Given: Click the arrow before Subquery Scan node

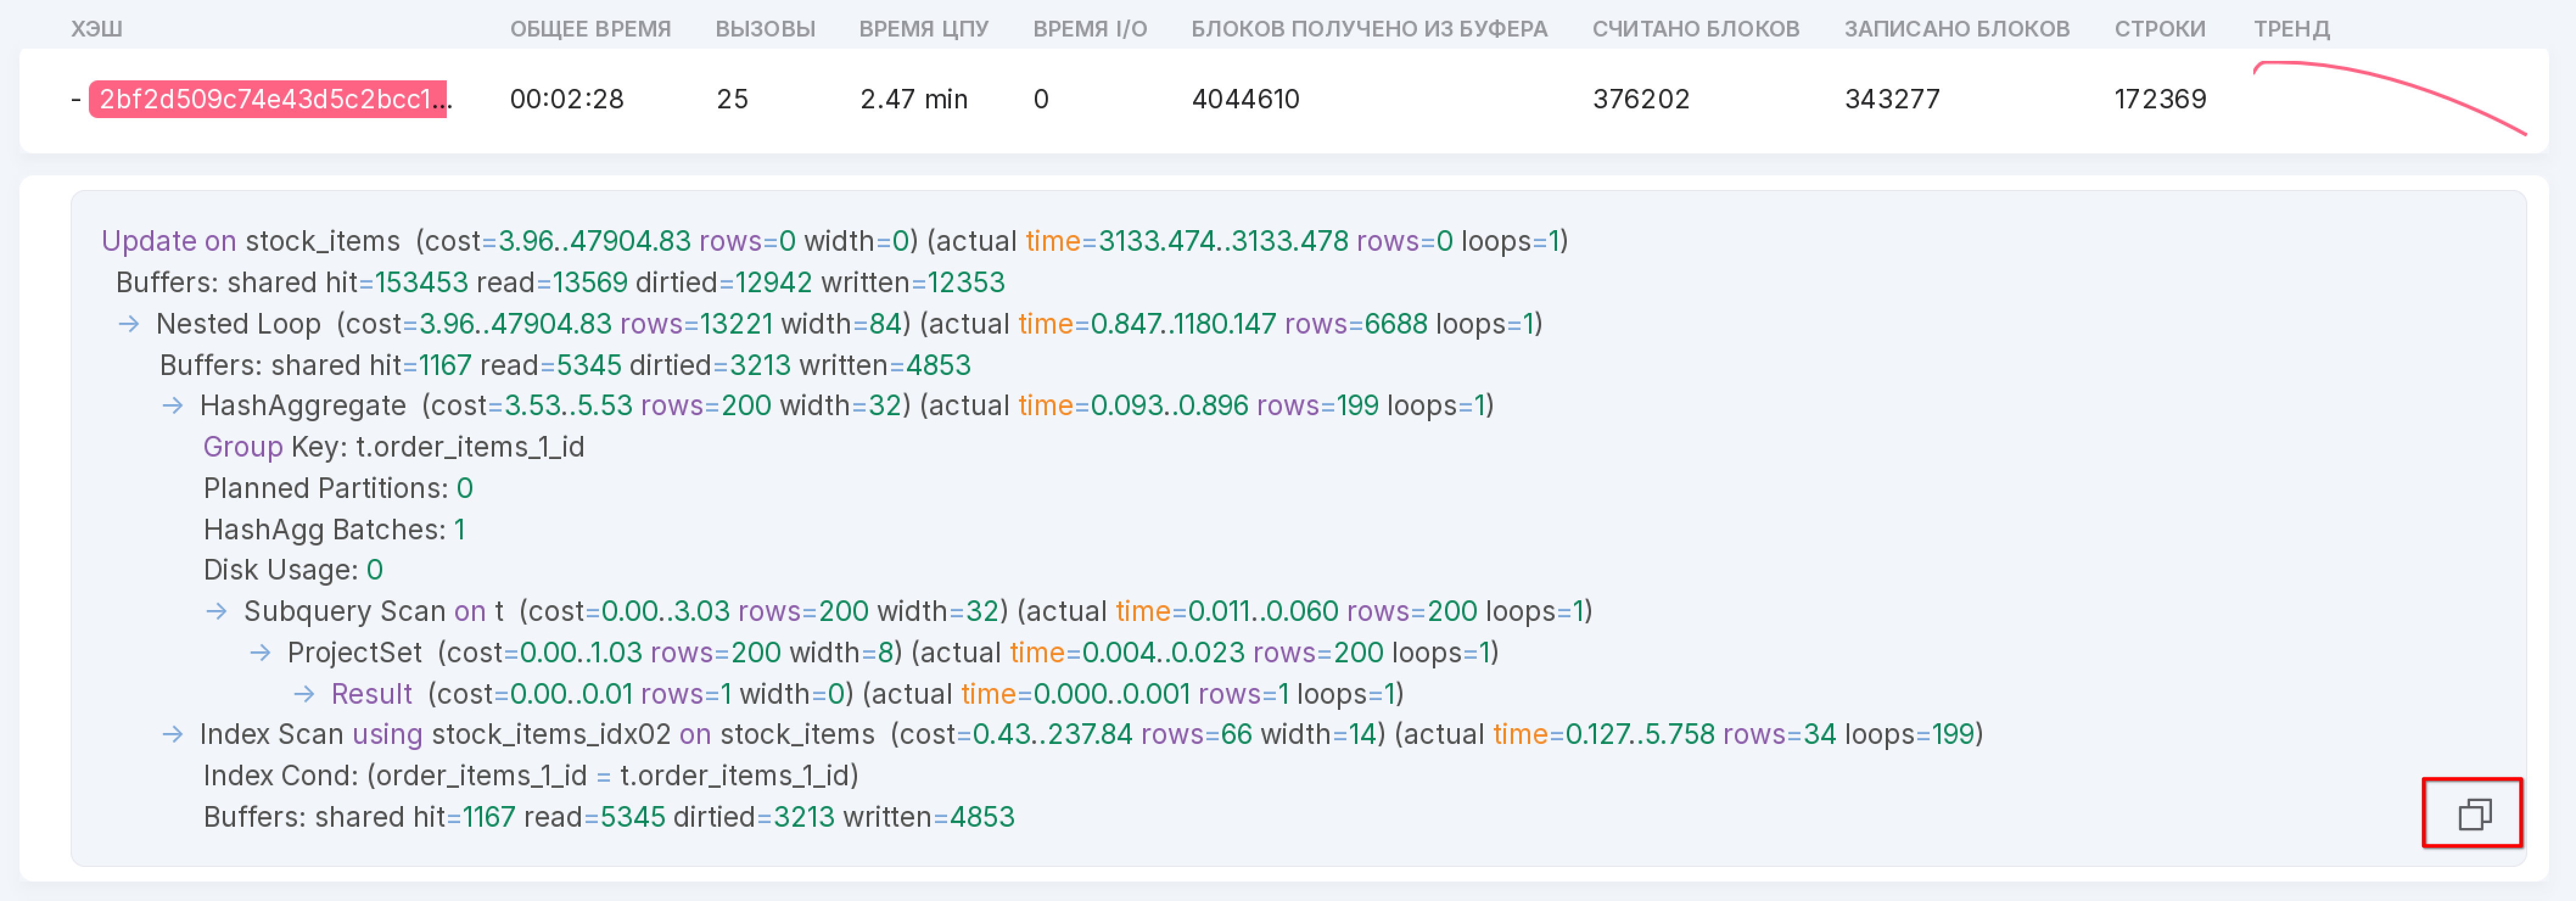Looking at the screenshot, I should [217, 611].
